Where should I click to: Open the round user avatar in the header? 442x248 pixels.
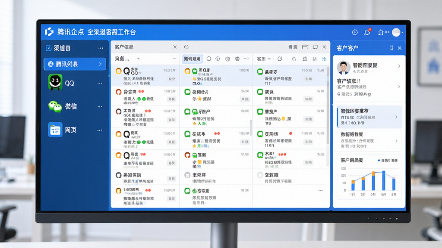396,32
